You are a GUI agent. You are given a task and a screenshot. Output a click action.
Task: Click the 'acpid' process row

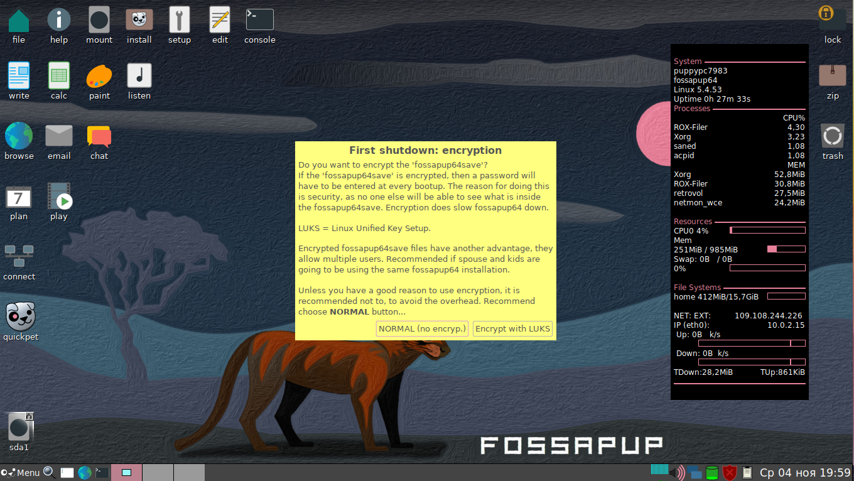[739, 156]
